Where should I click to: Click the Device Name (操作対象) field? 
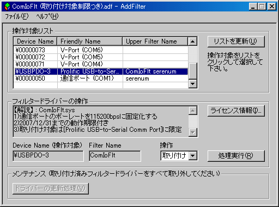coord(48,156)
